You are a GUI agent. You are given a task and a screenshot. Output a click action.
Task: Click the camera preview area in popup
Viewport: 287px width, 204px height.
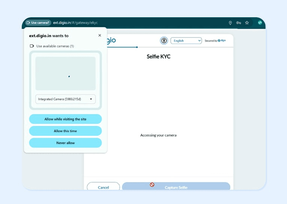pyautogui.click(x=65, y=73)
